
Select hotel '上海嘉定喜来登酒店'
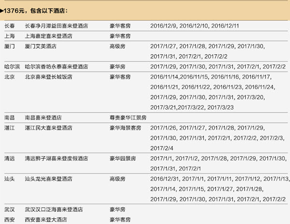pos(49,36)
